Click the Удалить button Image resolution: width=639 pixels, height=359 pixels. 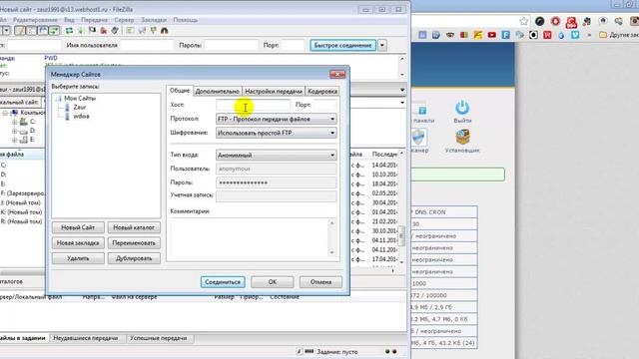pos(78,258)
